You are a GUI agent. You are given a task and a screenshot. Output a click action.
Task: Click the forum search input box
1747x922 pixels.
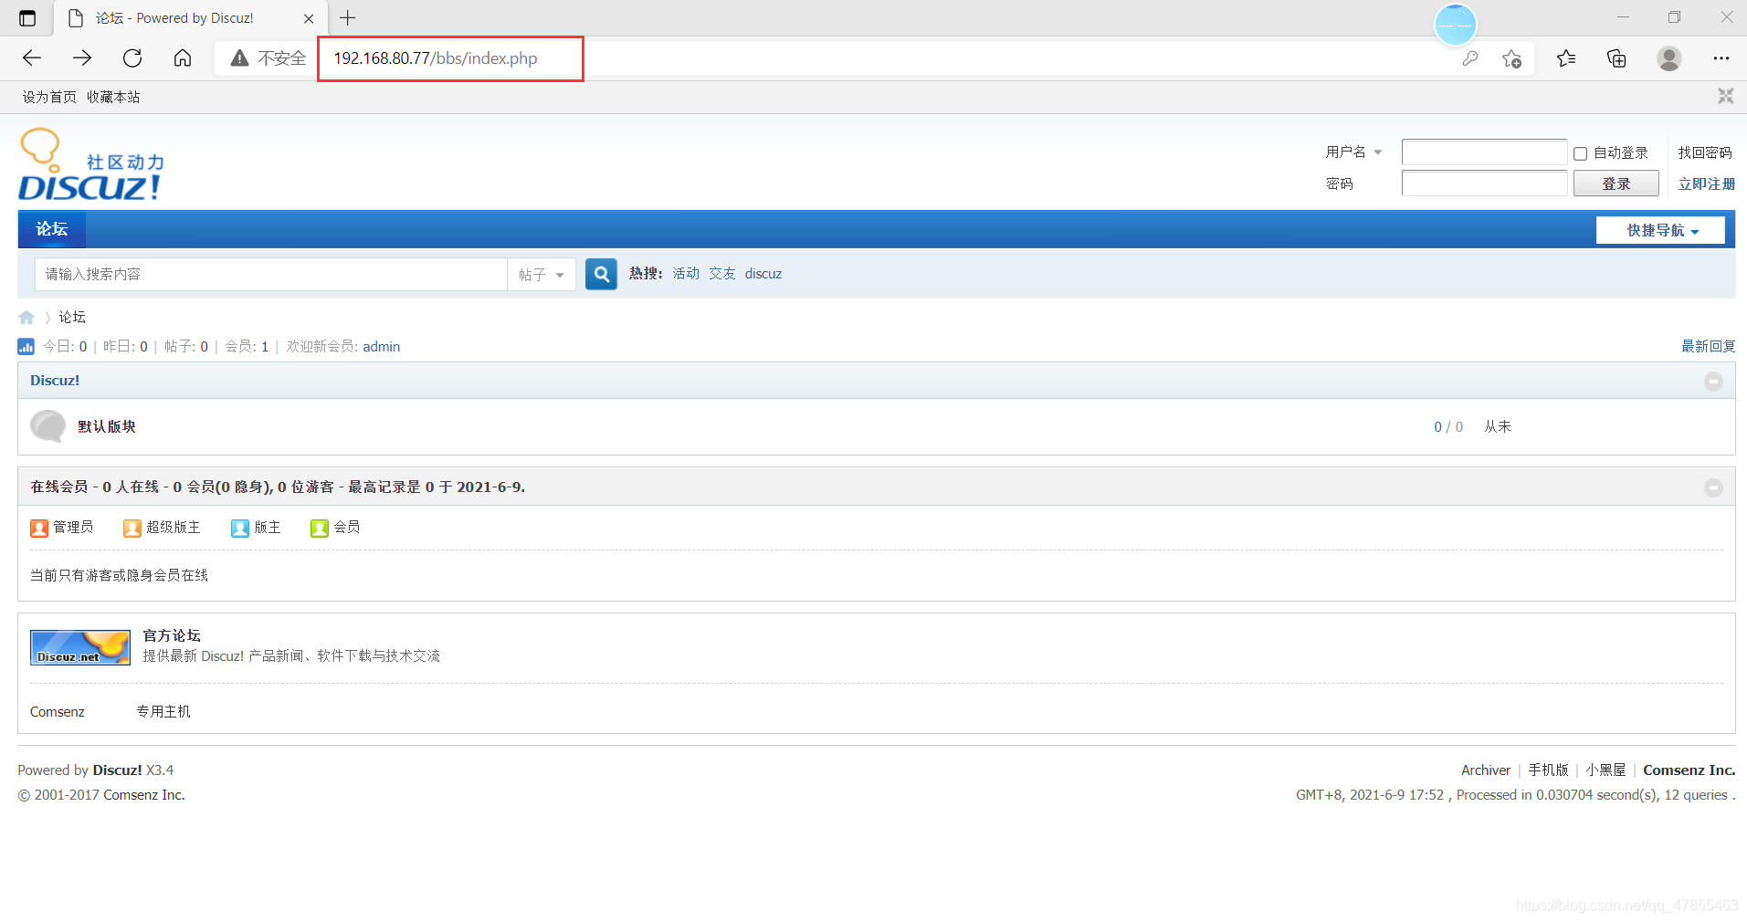pos(271,274)
